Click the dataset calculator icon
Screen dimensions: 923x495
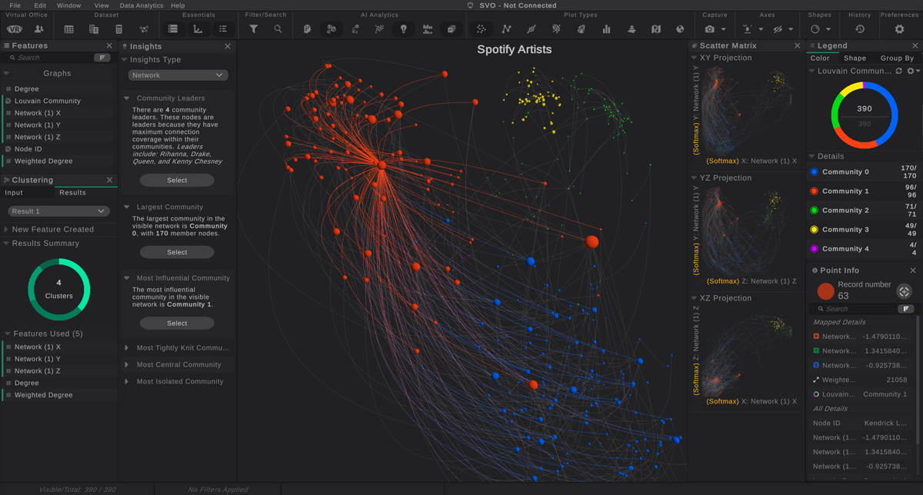click(118, 29)
